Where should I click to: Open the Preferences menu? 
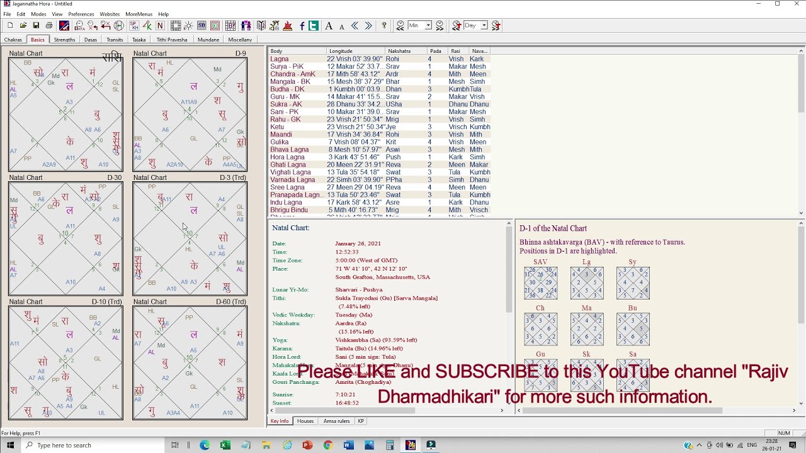pyautogui.click(x=81, y=14)
